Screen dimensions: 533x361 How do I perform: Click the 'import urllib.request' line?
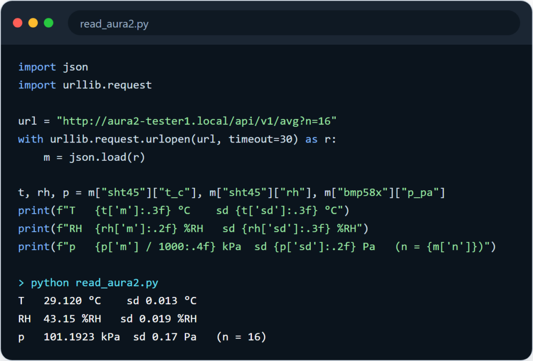click(x=85, y=85)
